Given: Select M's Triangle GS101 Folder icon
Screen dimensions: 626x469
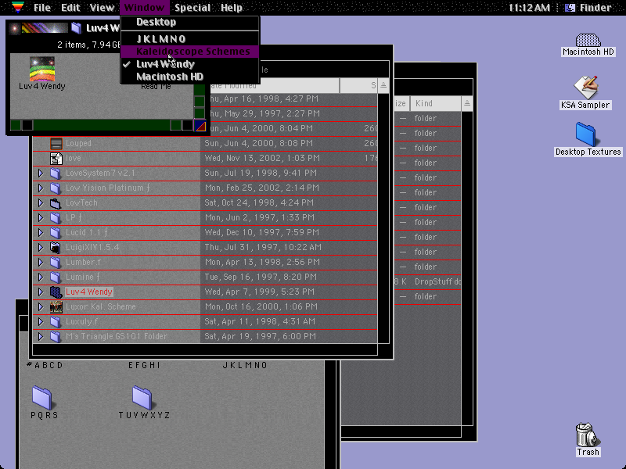Looking at the screenshot, I should pyautogui.click(x=56, y=336).
